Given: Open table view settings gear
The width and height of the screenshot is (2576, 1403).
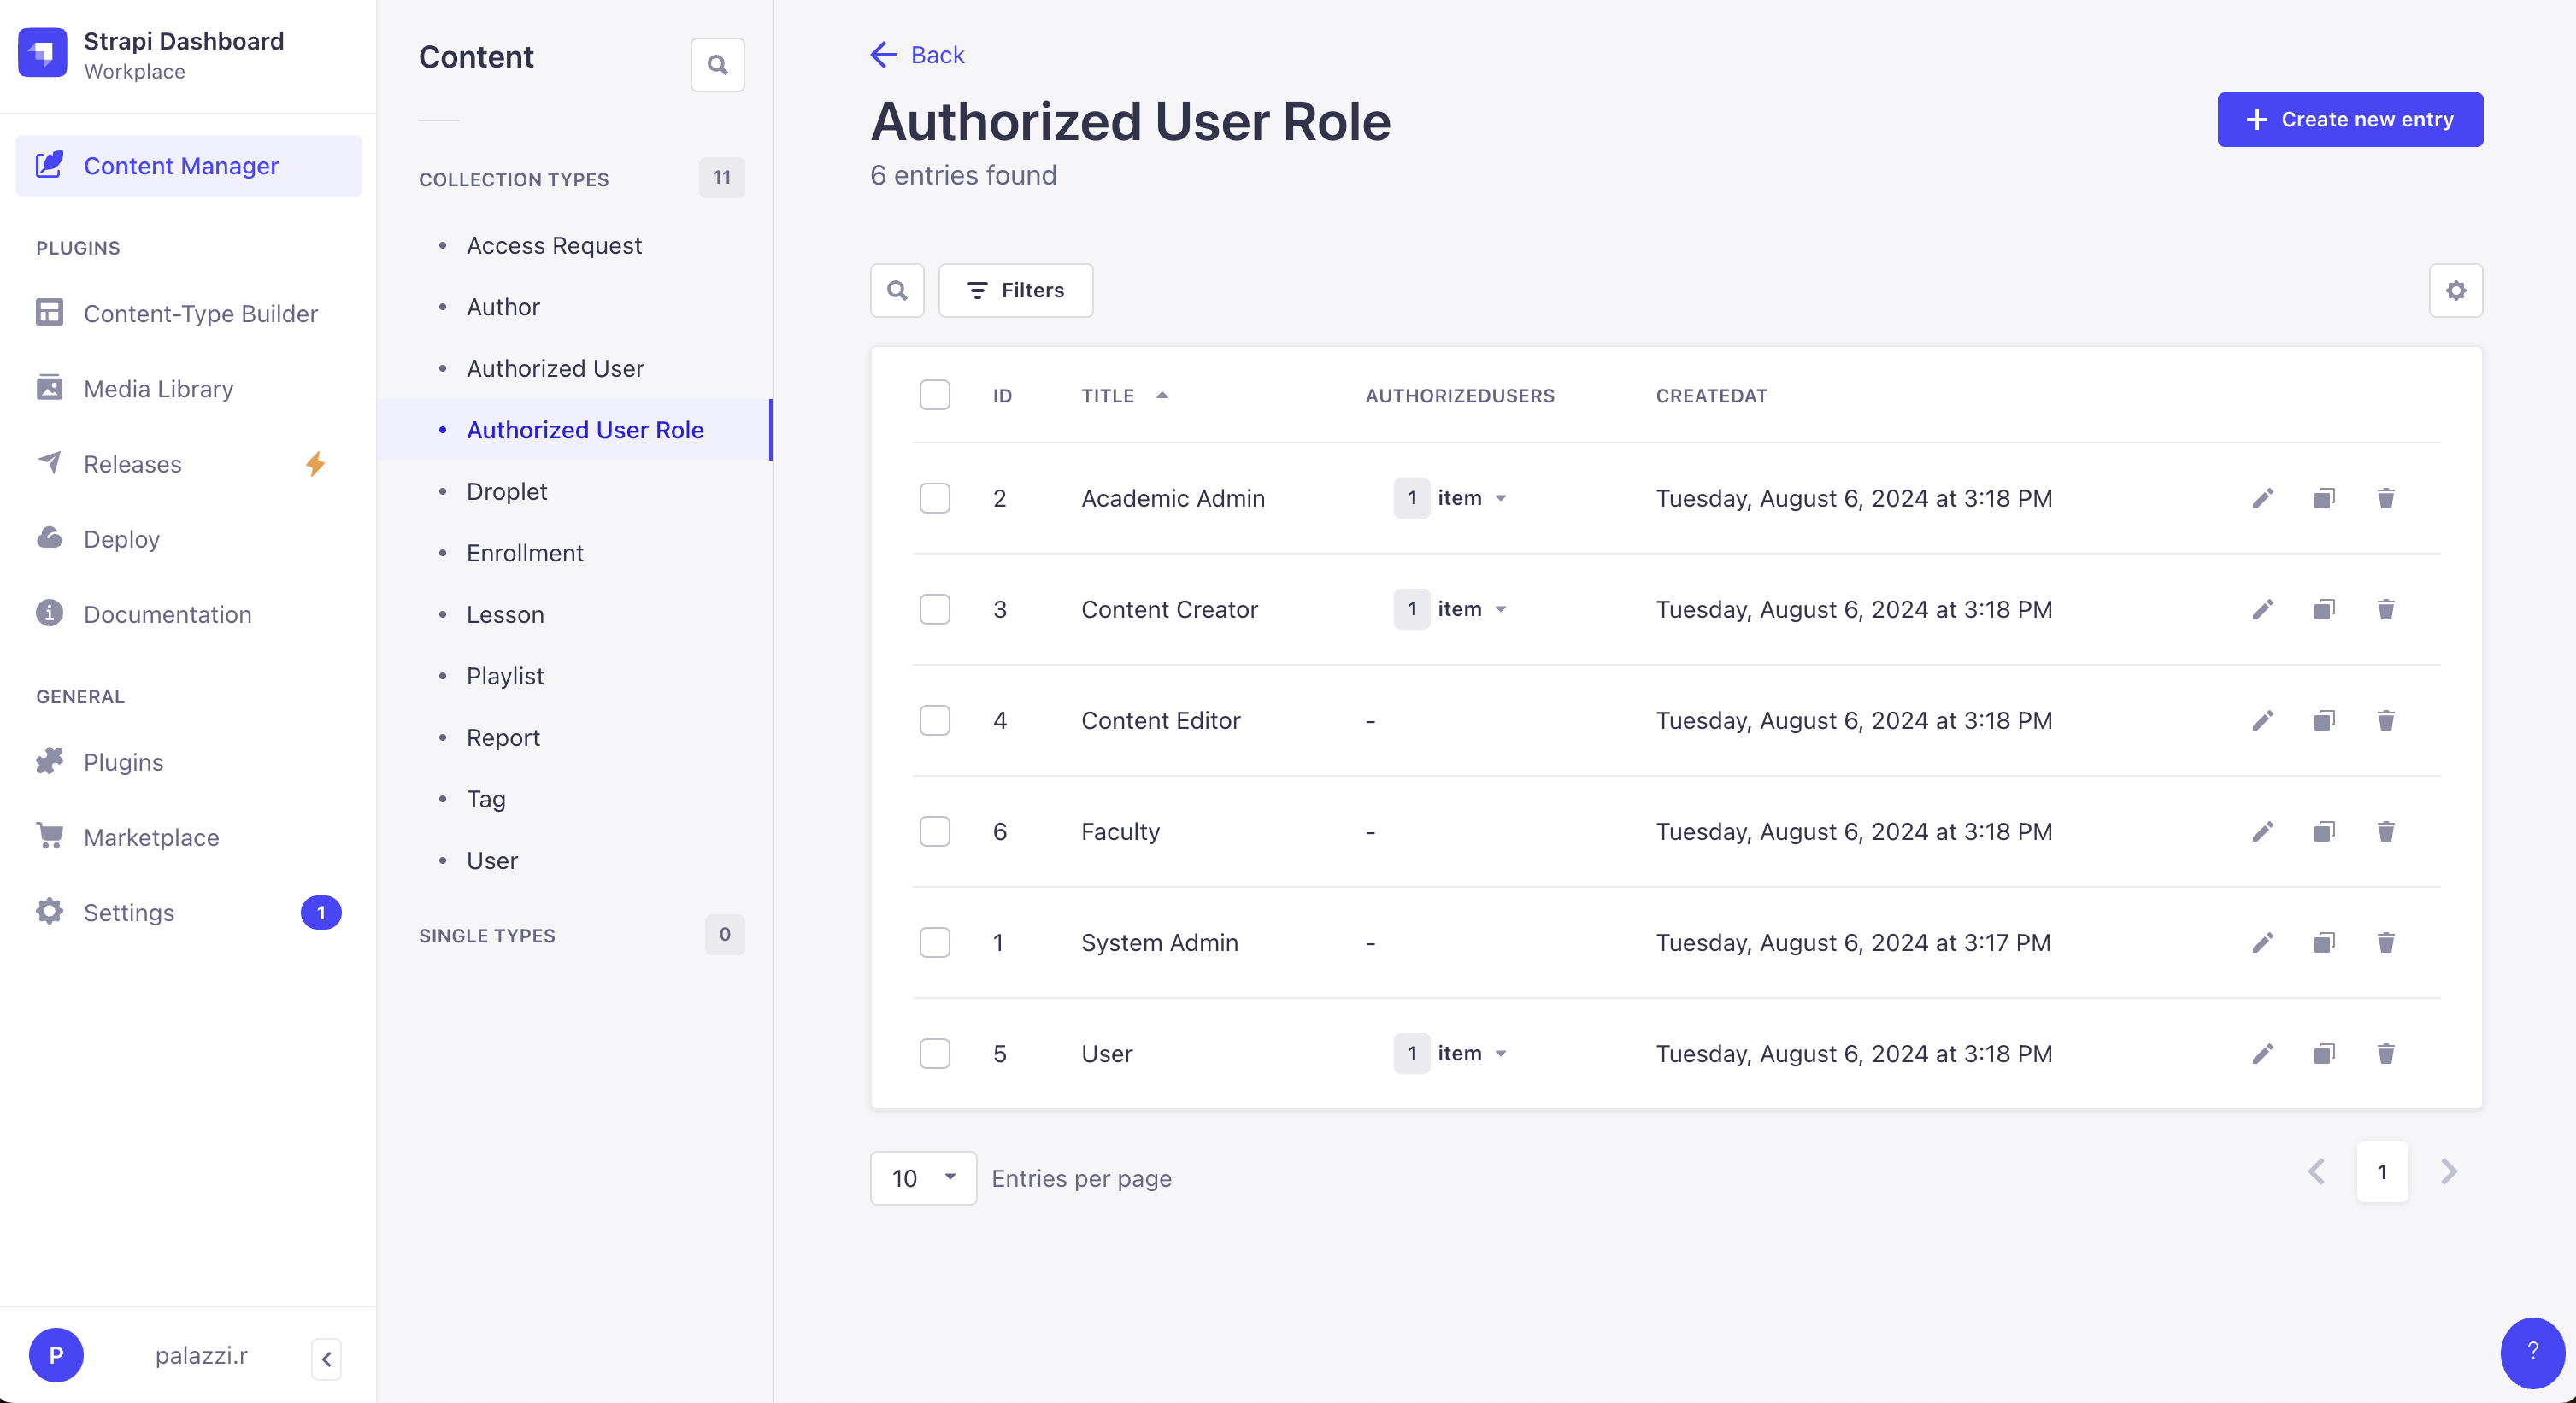Looking at the screenshot, I should click(2455, 290).
